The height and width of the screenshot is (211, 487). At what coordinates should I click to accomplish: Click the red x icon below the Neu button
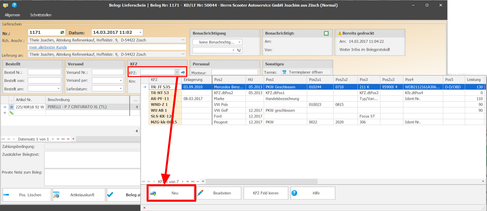145,208
